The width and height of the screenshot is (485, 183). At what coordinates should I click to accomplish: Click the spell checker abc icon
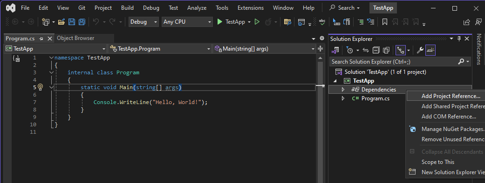tap(322, 22)
